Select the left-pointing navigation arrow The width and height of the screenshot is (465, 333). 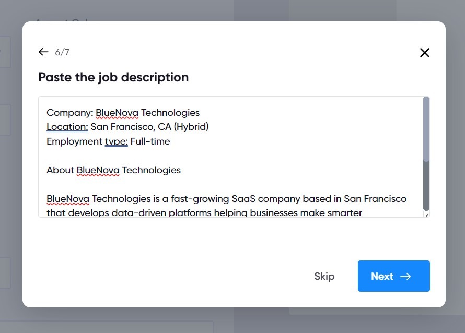point(43,52)
